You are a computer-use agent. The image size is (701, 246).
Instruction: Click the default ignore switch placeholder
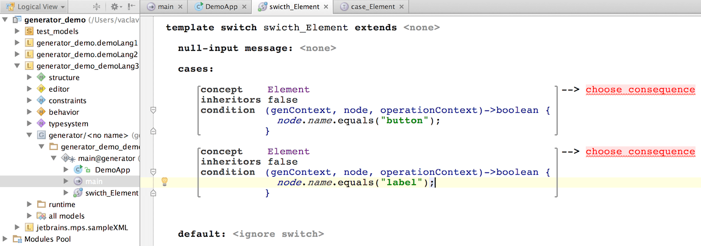278,234
